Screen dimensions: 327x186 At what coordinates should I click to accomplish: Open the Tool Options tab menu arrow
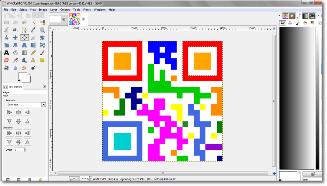(x=44, y=86)
